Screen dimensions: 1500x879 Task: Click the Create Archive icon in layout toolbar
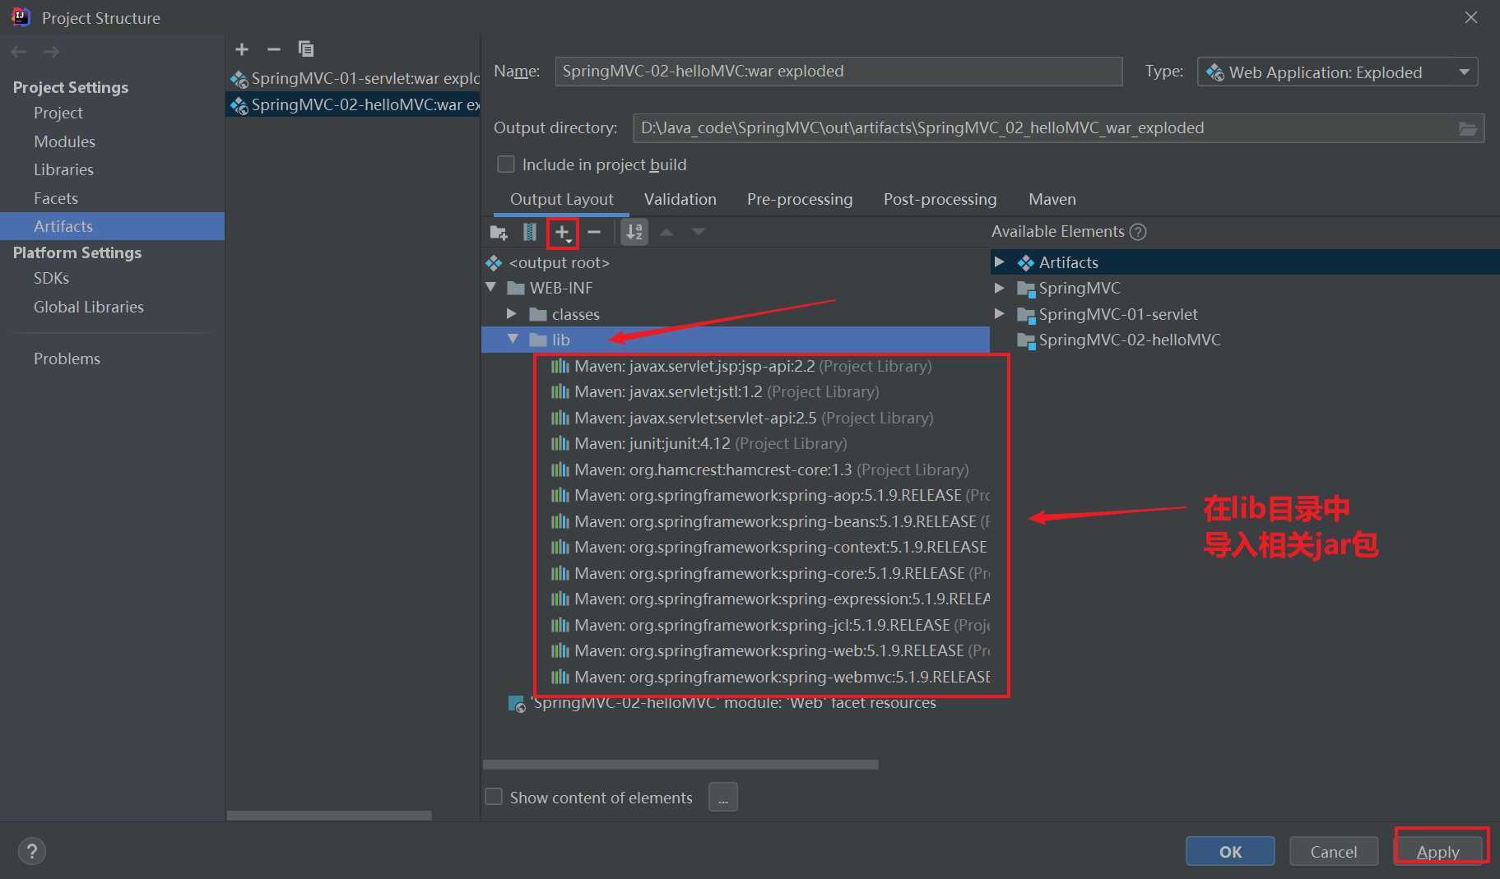[x=530, y=233]
